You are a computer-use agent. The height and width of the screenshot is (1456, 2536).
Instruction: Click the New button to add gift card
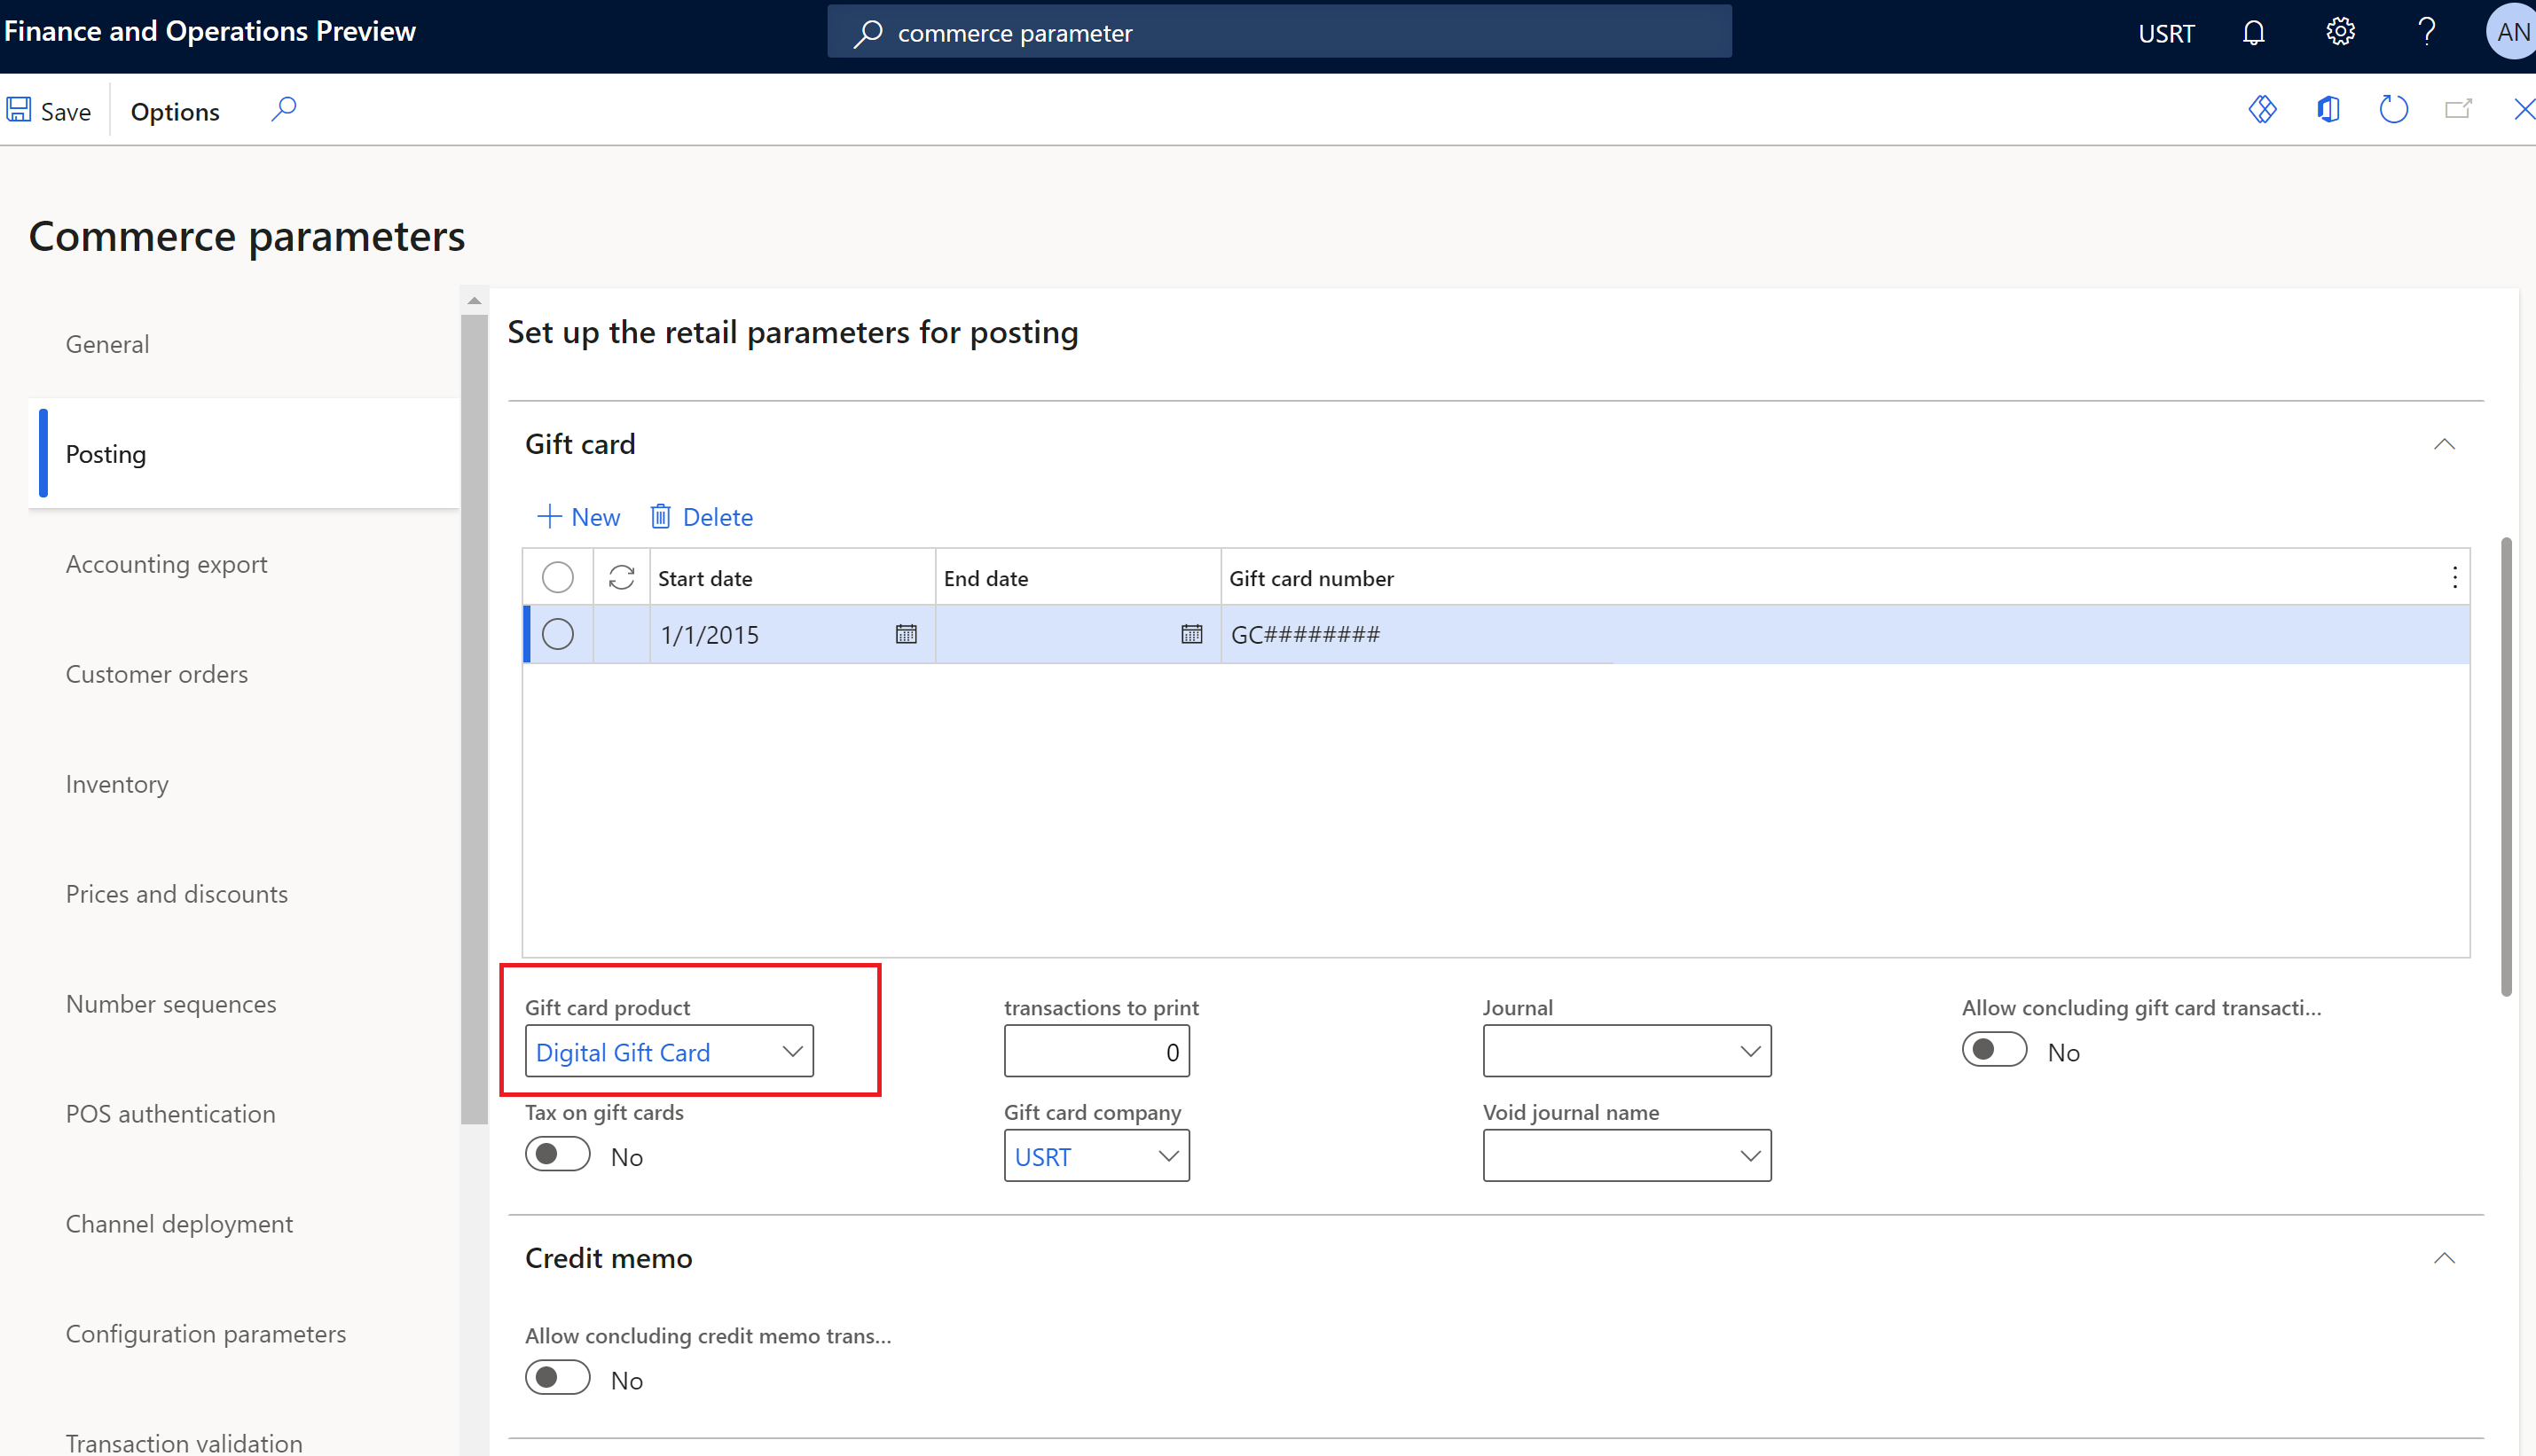[x=580, y=515]
